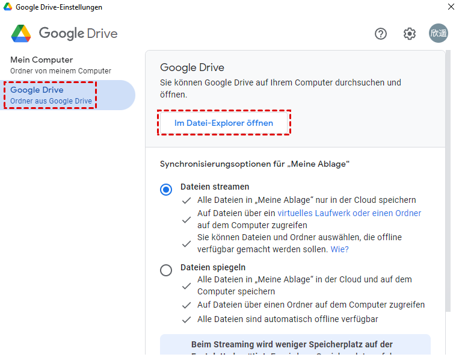
Task: Click checkmark beside "nur in der Cloud speichern"
Action: tap(186, 200)
